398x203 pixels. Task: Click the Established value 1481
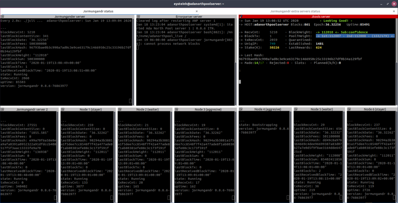tap(319, 43)
